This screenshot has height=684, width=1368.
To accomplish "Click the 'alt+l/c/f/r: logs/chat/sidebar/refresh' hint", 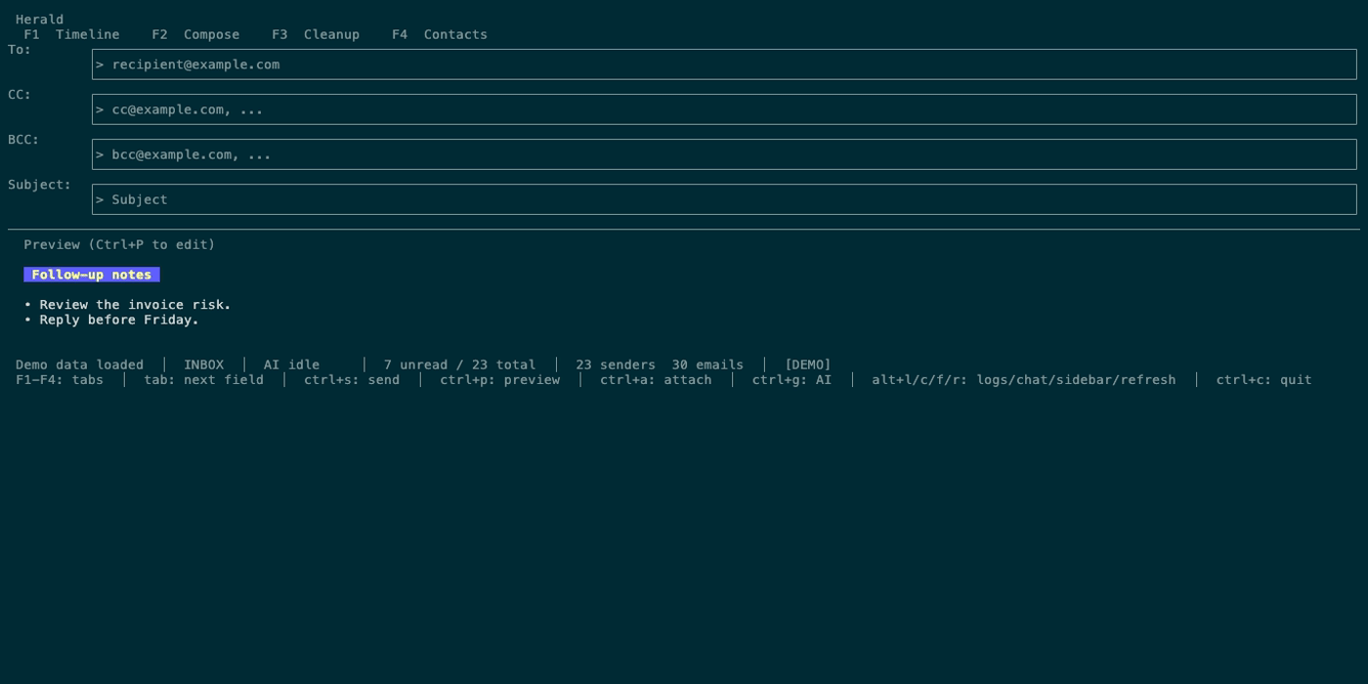I will click(x=1024, y=380).
